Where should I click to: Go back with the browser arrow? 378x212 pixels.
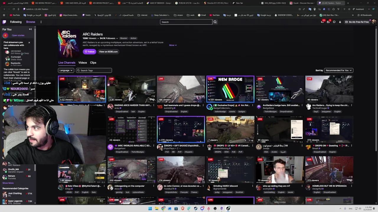4,9
